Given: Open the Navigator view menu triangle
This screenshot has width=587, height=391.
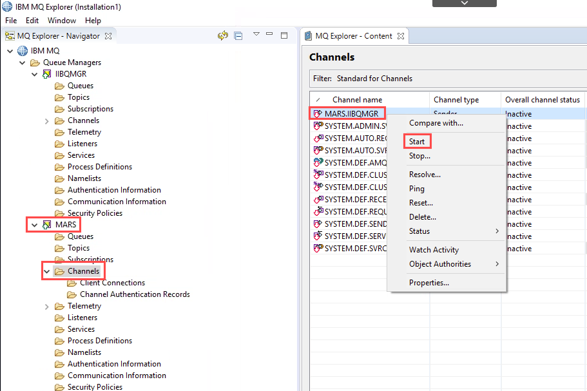Looking at the screenshot, I should pyautogui.click(x=256, y=34).
